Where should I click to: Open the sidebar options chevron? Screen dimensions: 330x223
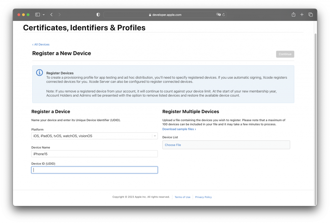(x=44, y=15)
